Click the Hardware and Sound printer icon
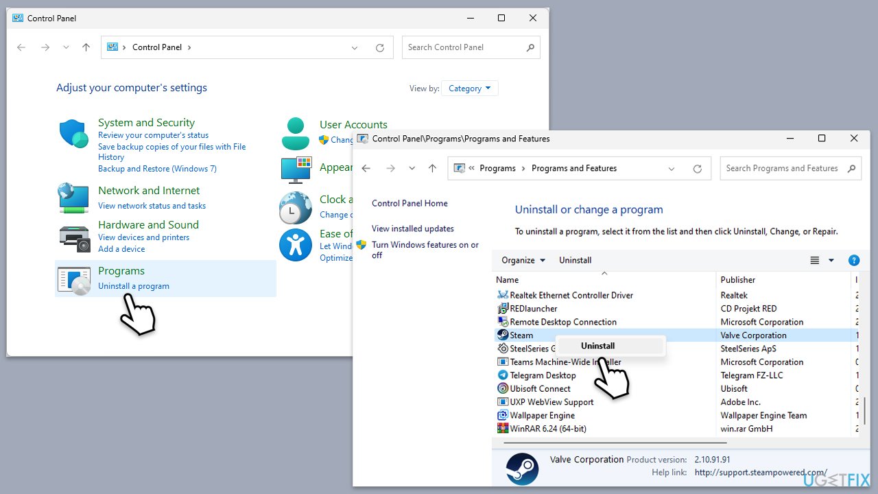This screenshot has width=878, height=494. tap(74, 237)
